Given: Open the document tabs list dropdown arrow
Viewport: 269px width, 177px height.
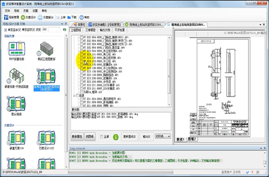Looking at the screenshot, I should (x=260, y=25).
